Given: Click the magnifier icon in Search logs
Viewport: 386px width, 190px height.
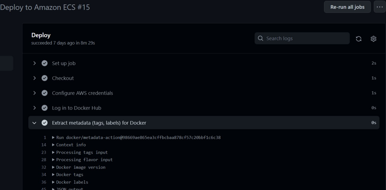Looking at the screenshot, I should tap(261, 38).
